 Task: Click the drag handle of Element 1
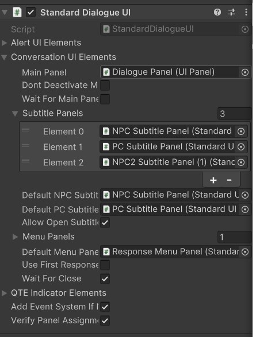pos(26,146)
